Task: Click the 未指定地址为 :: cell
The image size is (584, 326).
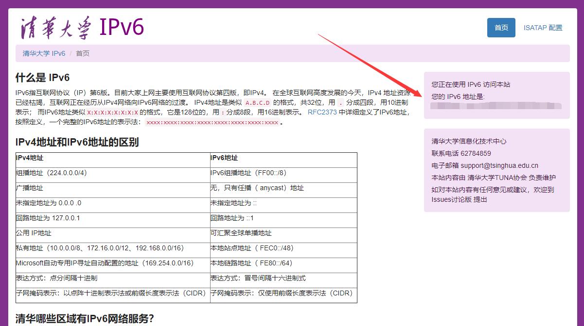Action: (x=283, y=205)
